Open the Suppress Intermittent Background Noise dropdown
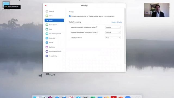This screenshot has width=174, height=98. tap(113, 32)
